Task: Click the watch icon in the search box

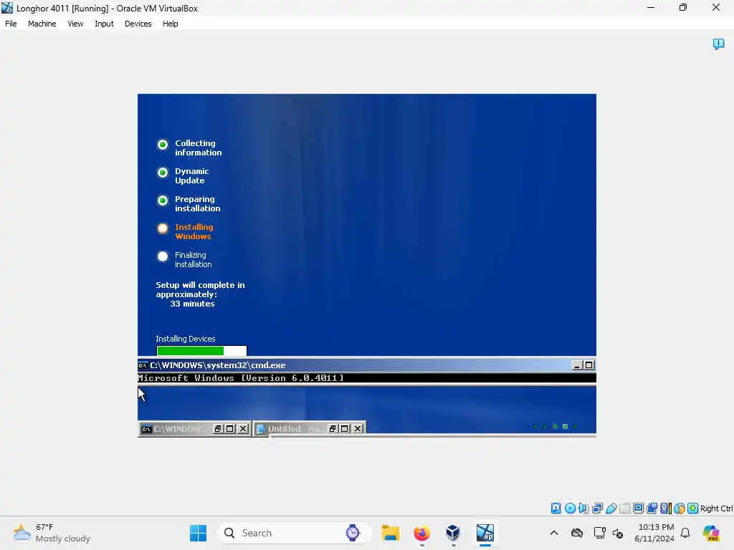Action: pos(353,533)
